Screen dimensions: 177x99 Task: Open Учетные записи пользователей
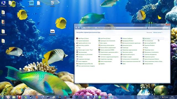tap(129, 59)
